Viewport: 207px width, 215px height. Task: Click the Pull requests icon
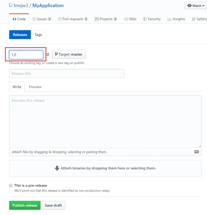[x=60, y=19]
